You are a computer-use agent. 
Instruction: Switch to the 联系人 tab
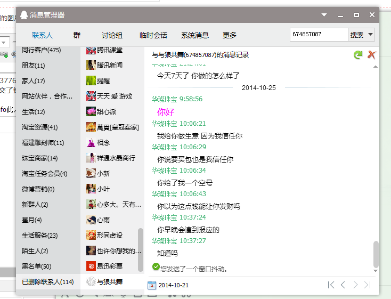[x=43, y=35]
